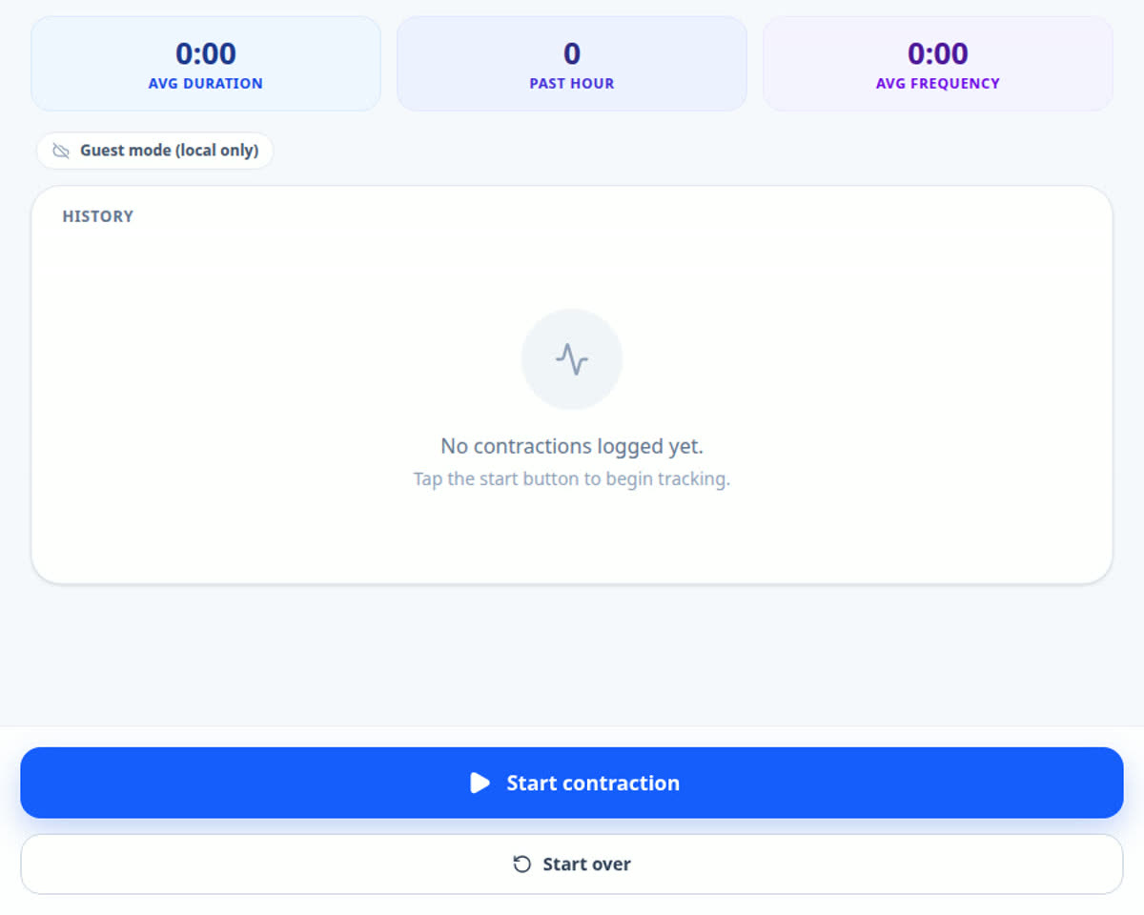Image resolution: width=1144 pixels, height=915 pixels.
Task: Click the pulse activity icon in History
Action: 572,359
